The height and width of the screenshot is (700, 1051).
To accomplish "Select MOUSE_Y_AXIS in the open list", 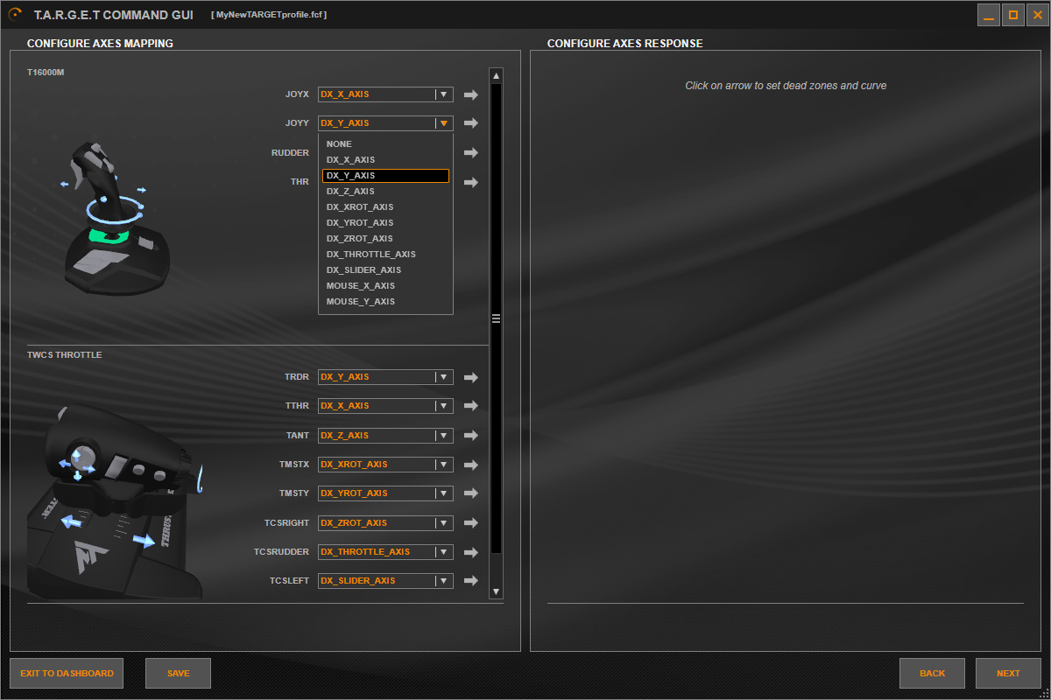I will (385, 302).
